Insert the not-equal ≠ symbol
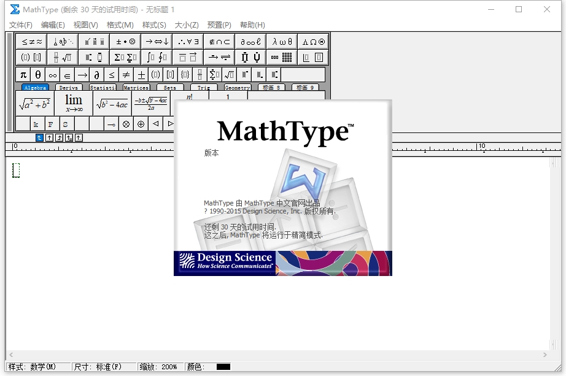 [126, 75]
